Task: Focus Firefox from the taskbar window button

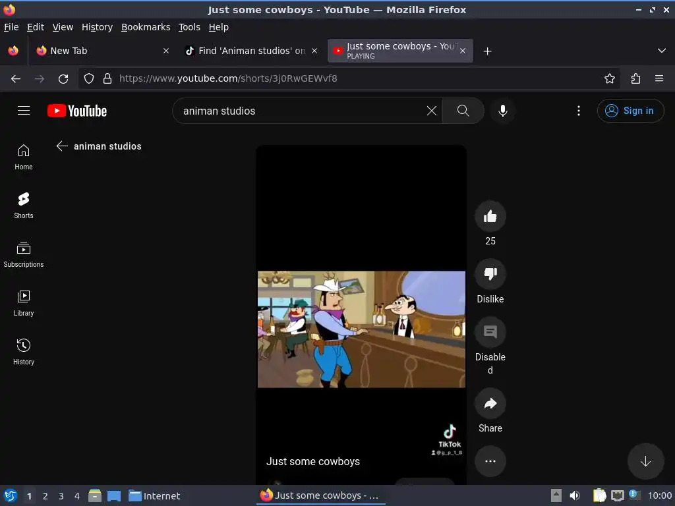Action: coord(320,495)
